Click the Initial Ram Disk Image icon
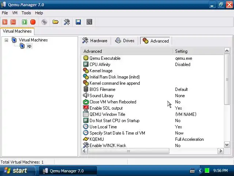The height and width of the screenshot is (176, 234). [86, 77]
